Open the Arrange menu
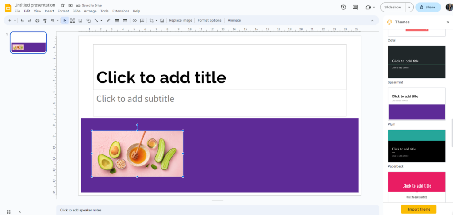The height and width of the screenshot is (215, 453). click(x=90, y=11)
